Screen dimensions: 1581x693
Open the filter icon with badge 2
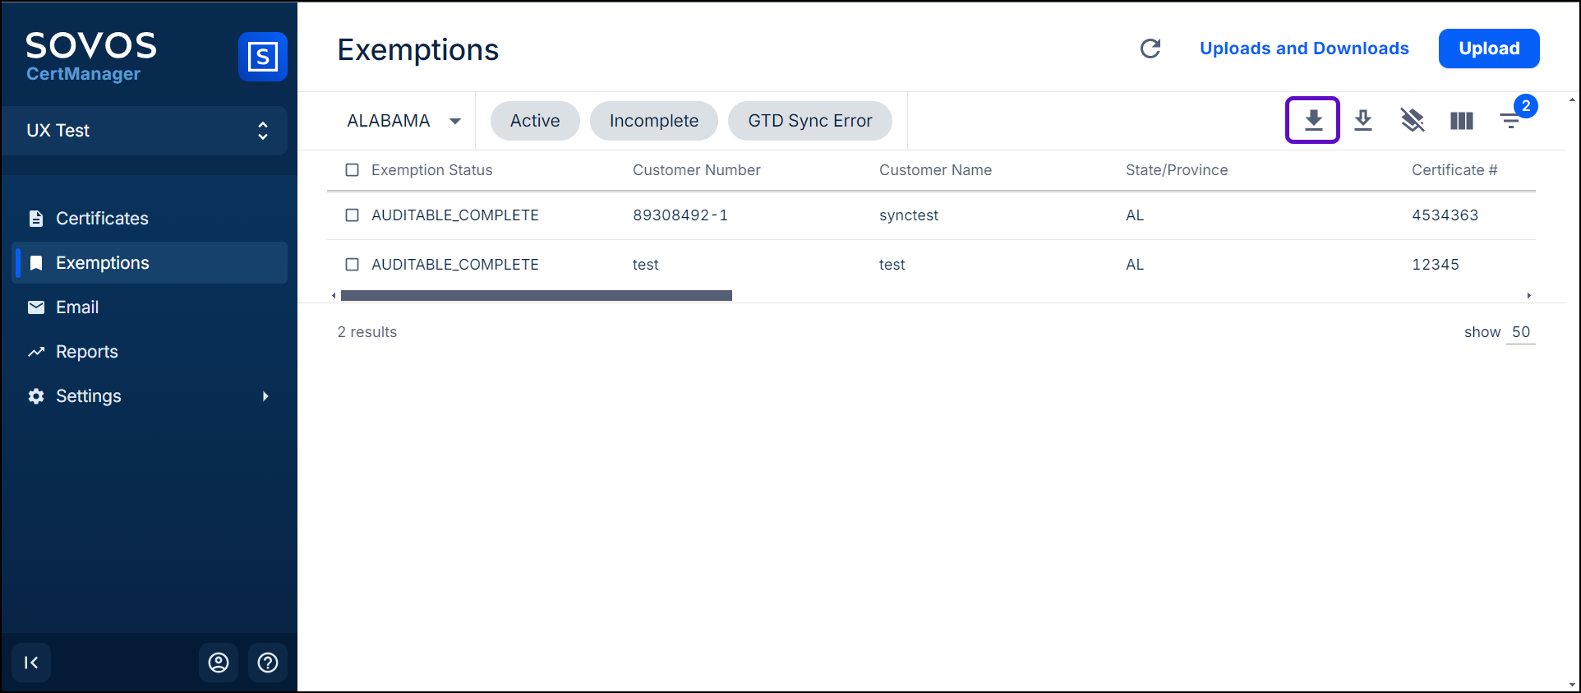click(1510, 121)
